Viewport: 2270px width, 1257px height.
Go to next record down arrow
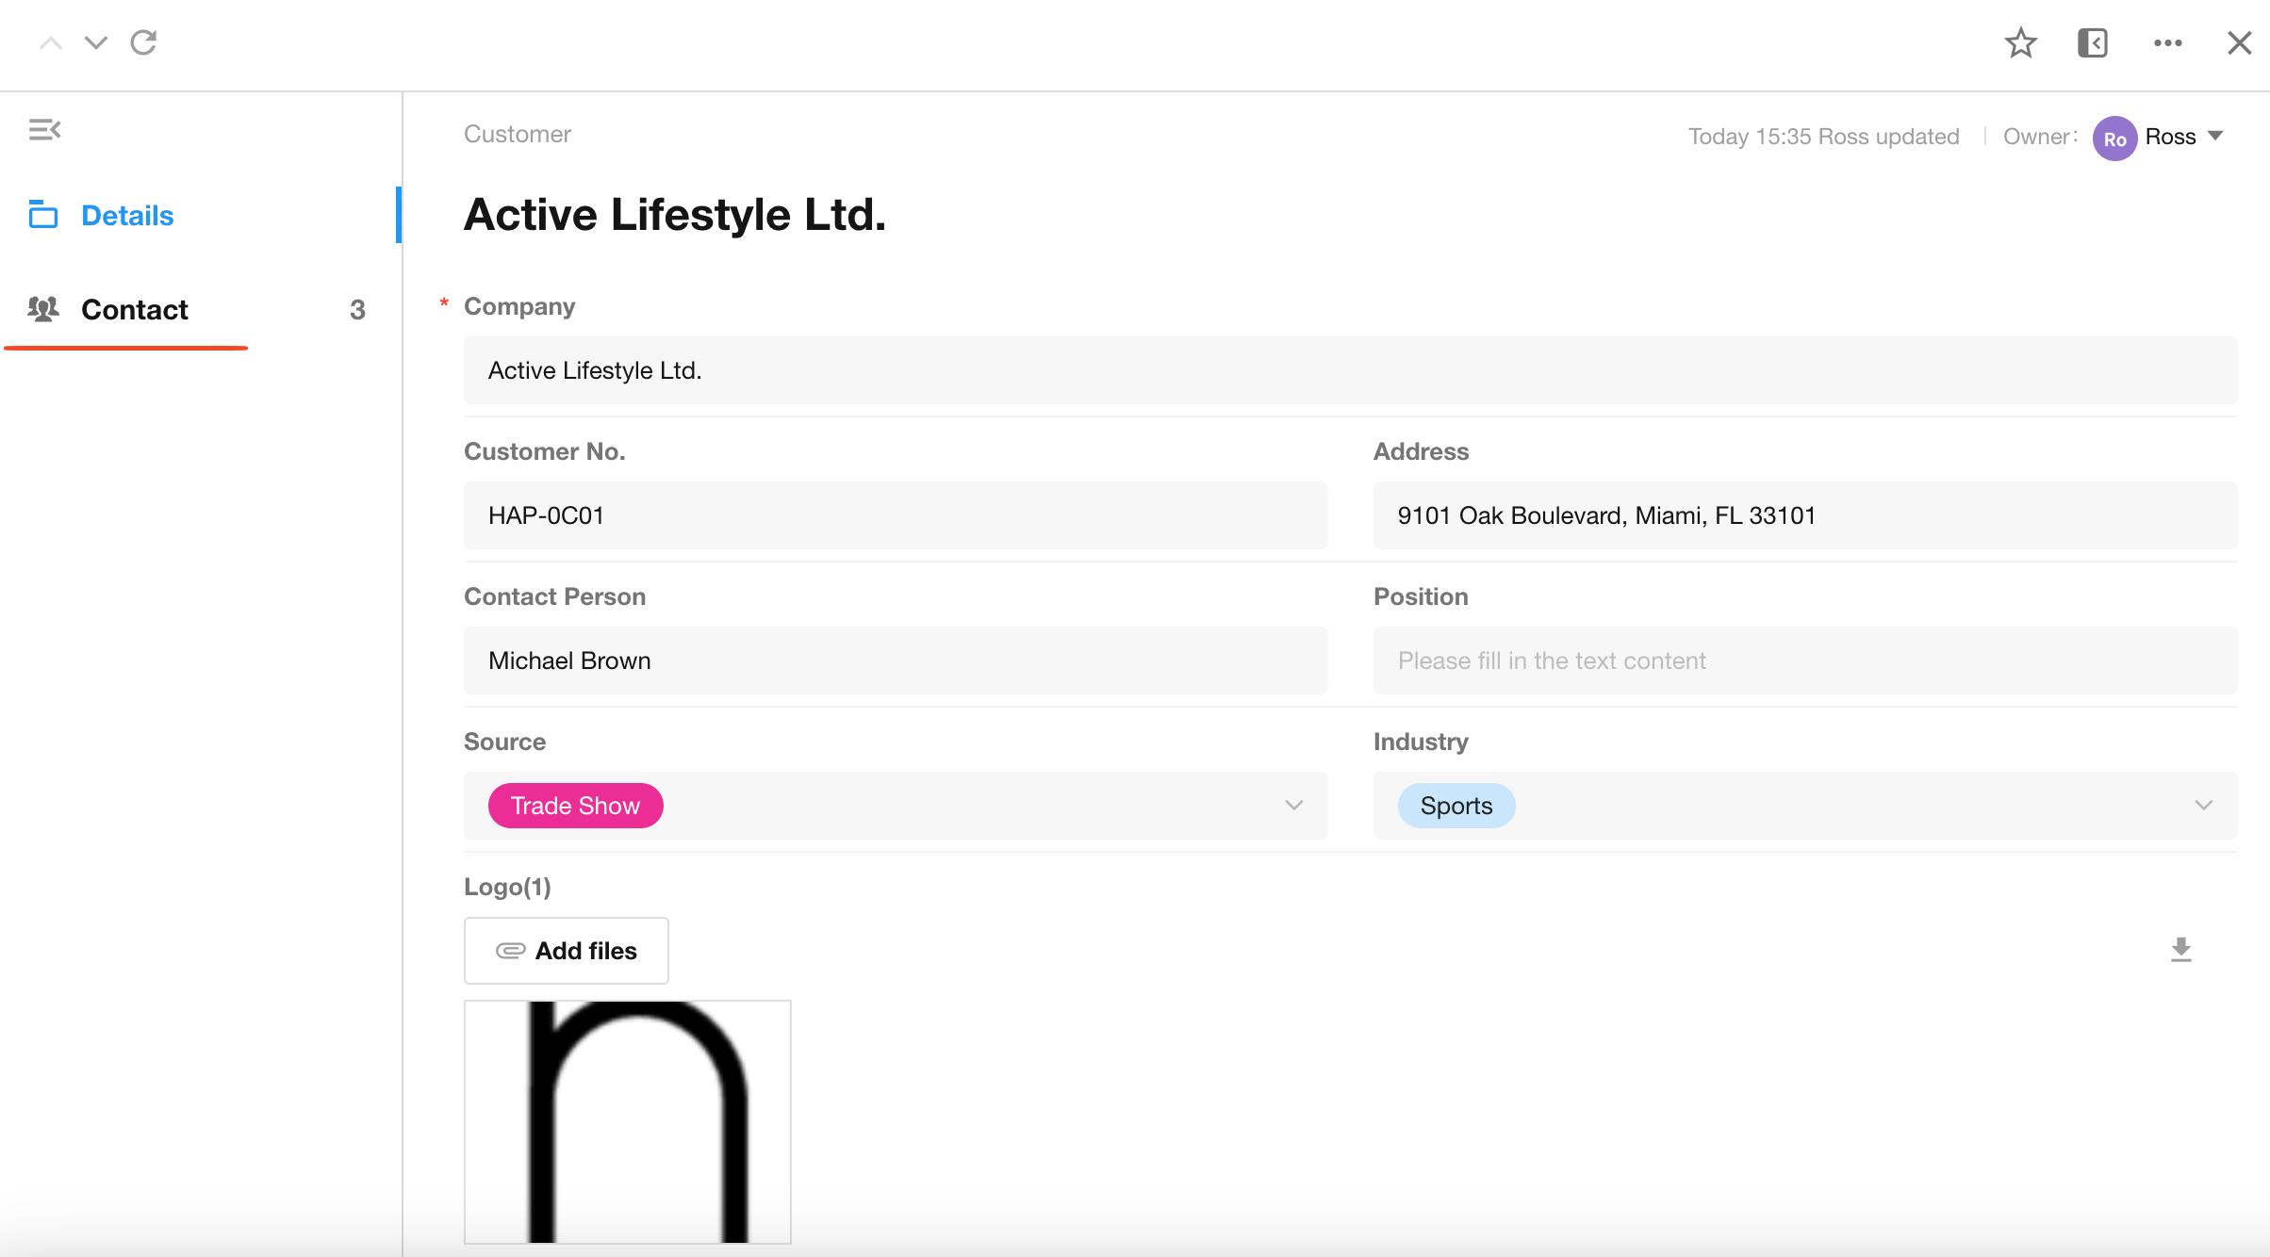click(x=95, y=42)
